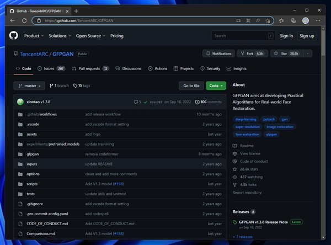Open browser Collections icon
Image resolution: width=331 pixels, height=245 pixels.
tap(293, 20)
